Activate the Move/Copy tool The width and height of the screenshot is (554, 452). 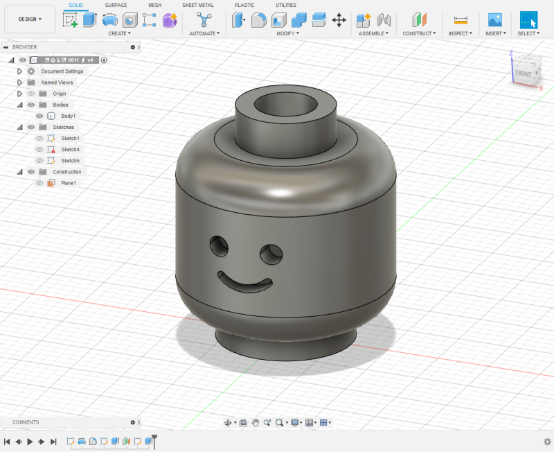pos(339,19)
